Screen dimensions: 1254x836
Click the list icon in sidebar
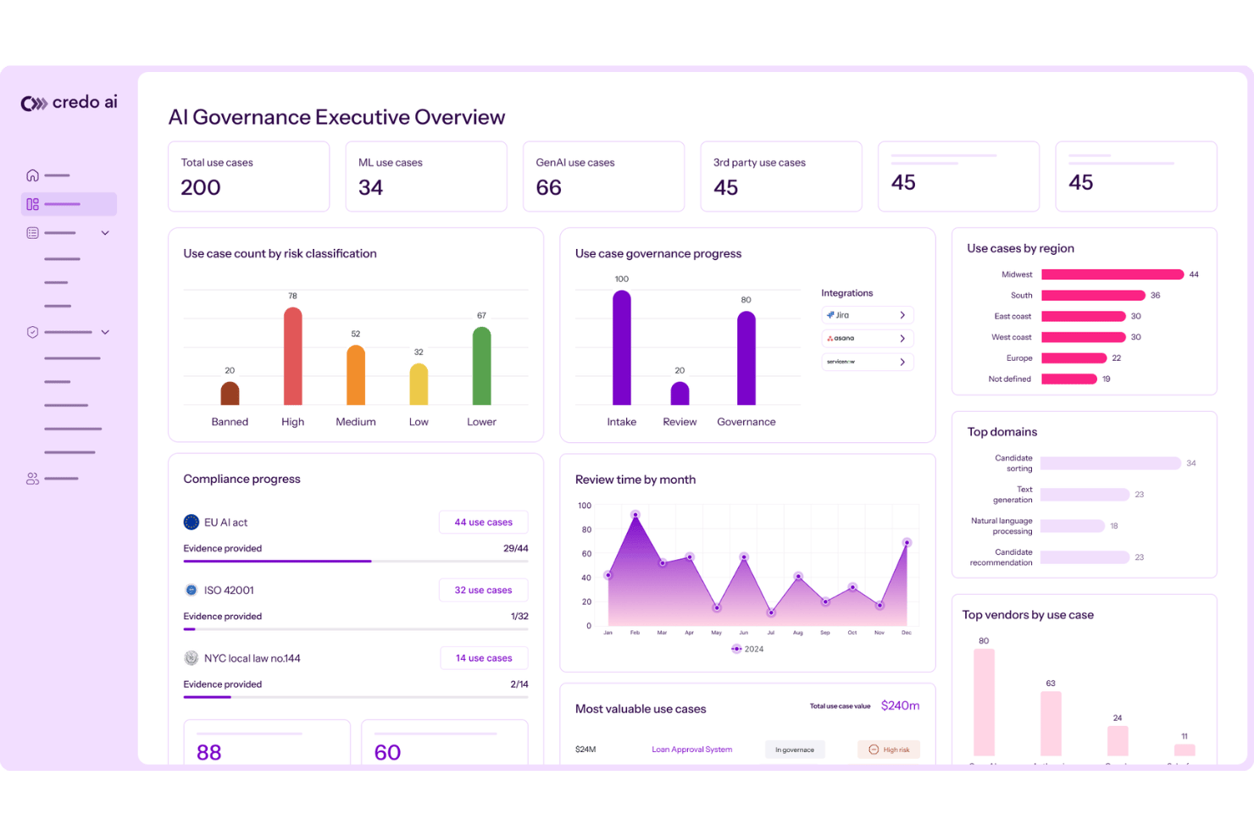coord(32,233)
